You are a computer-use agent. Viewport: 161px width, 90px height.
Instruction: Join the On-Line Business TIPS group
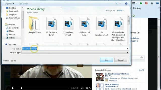[113, 80]
